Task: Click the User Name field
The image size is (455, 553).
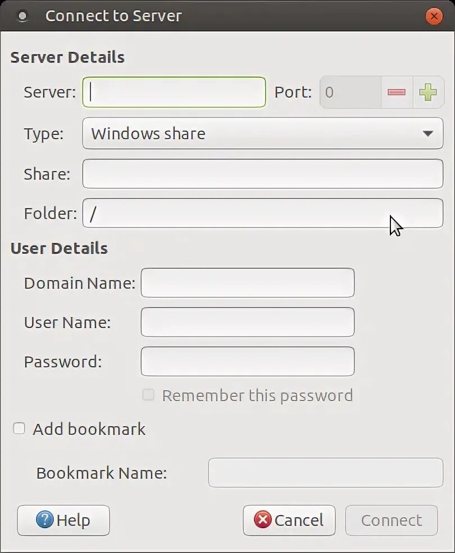Action: 247,322
